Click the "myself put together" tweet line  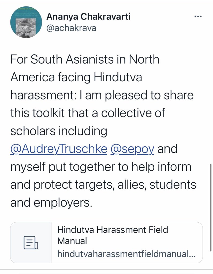pos(101,167)
